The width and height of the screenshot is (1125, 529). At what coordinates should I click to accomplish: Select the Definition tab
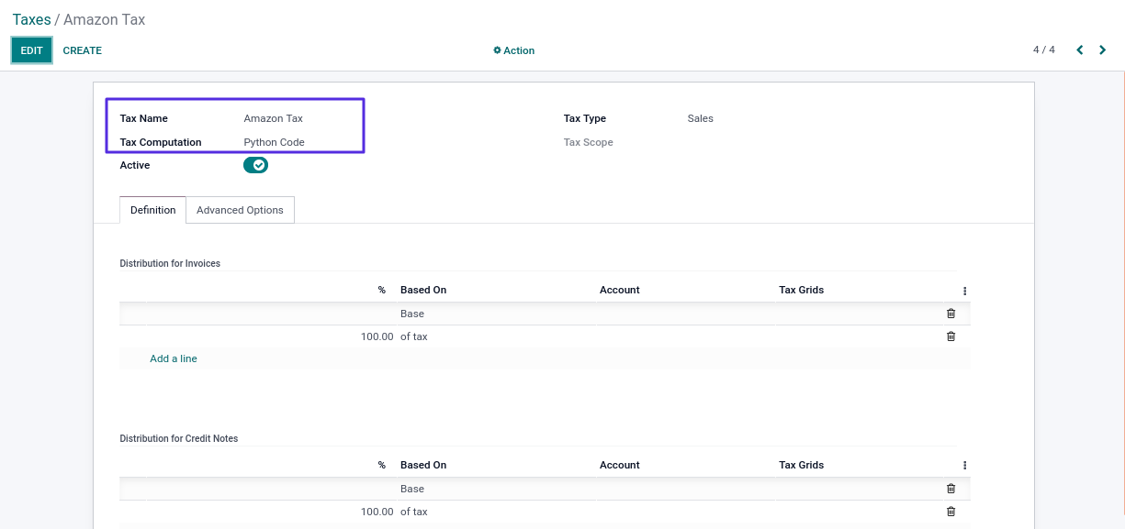click(x=152, y=210)
